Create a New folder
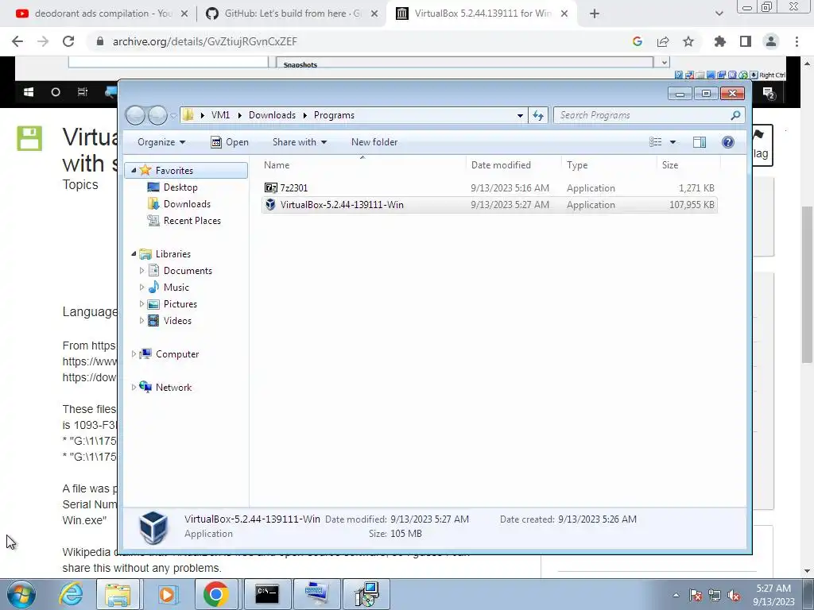 pos(374,142)
